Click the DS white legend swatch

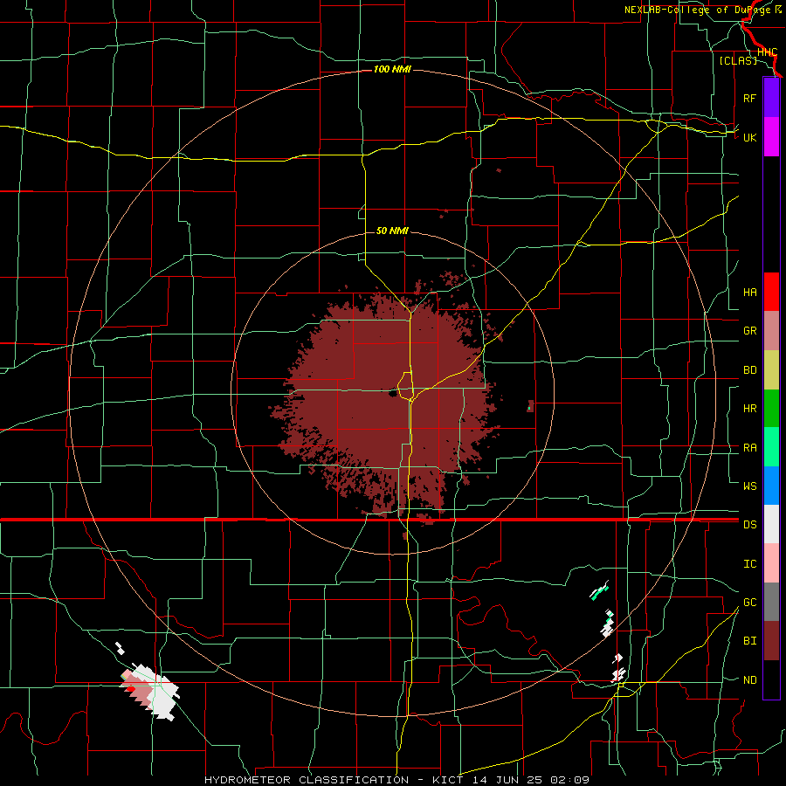[771, 524]
